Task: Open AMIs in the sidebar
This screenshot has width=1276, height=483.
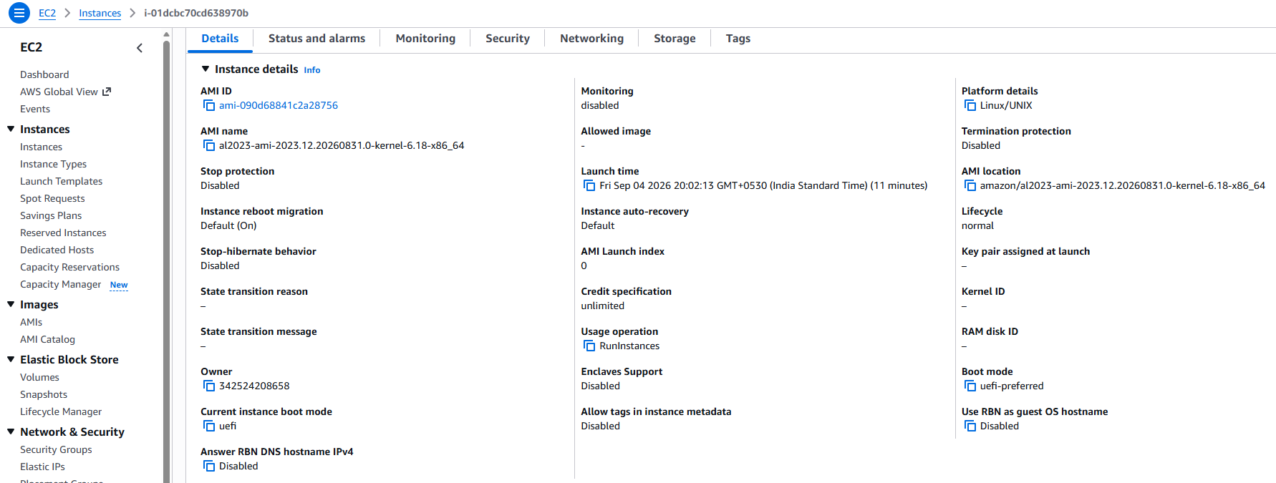Action: [31, 322]
